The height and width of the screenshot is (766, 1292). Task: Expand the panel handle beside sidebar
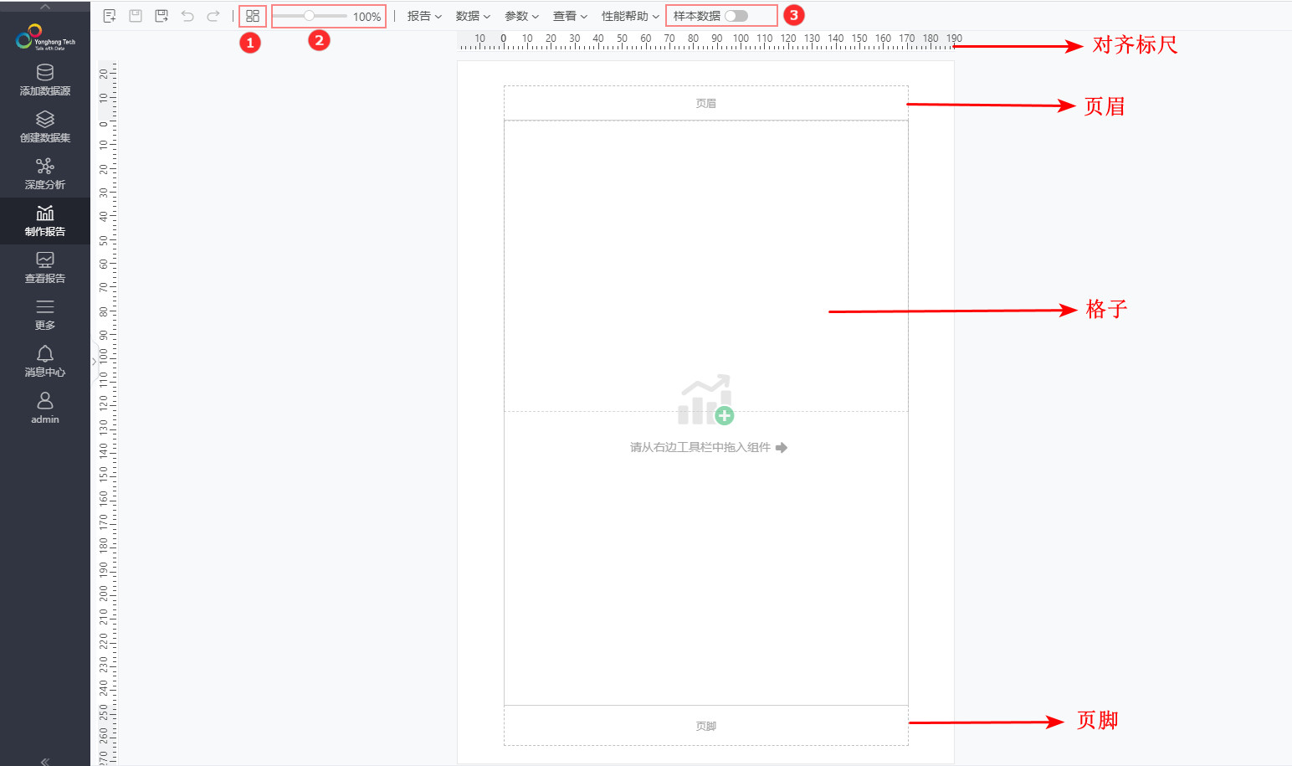(x=94, y=362)
